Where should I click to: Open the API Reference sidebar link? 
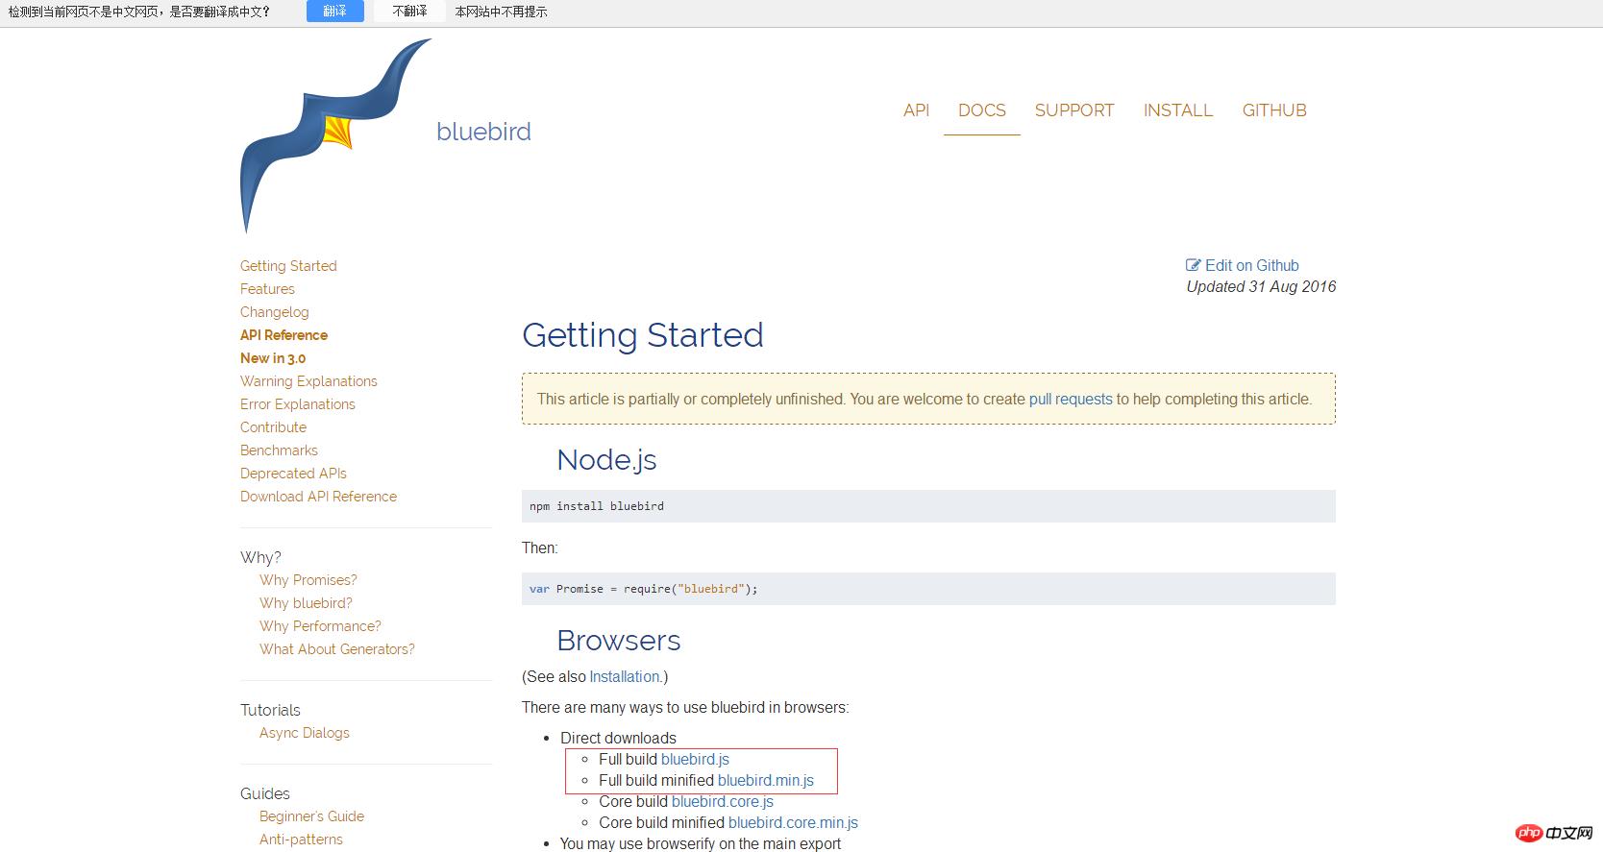(284, 335)
